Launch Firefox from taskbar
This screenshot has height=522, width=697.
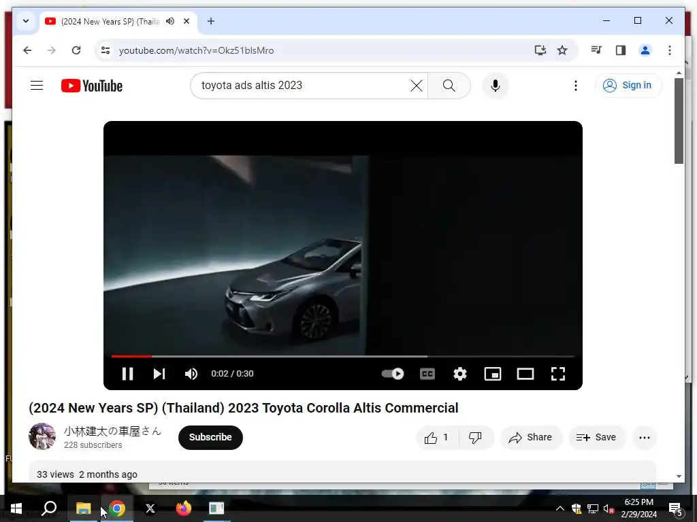(x=183, y=508)
